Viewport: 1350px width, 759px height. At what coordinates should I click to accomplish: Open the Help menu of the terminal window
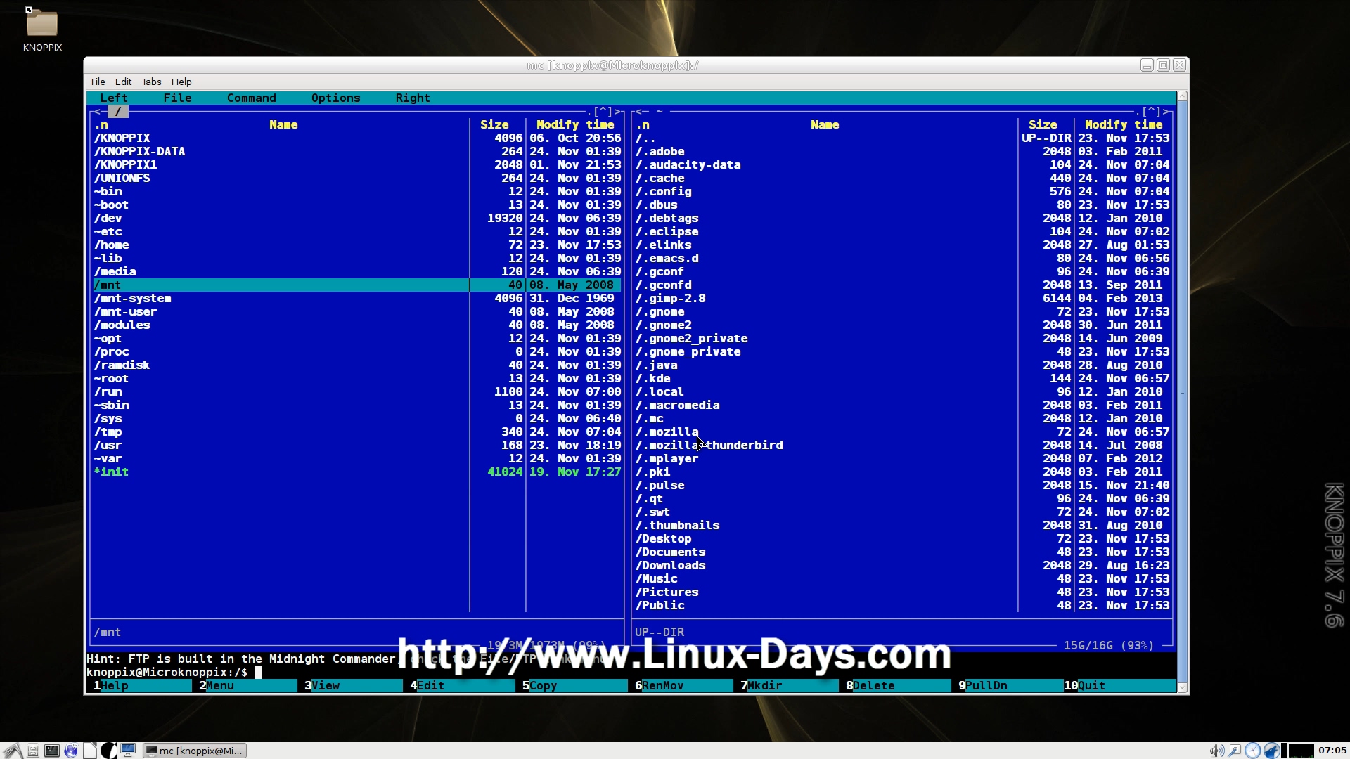(181, 82)
